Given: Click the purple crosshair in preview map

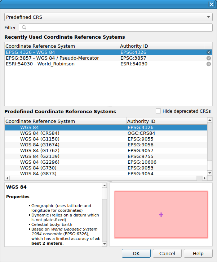Looking at the screenshot, I should pyautogui.click(x=161, y=215).
